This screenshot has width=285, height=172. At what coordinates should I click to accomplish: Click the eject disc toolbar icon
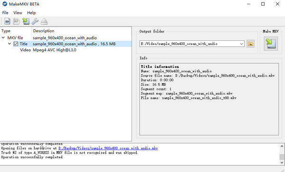pyautogui.click(x=44, y=21)
